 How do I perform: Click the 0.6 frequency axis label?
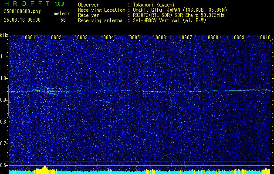[3, 165]
